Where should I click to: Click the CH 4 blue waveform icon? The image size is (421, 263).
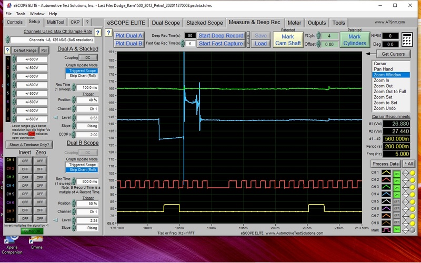[386, 194]
